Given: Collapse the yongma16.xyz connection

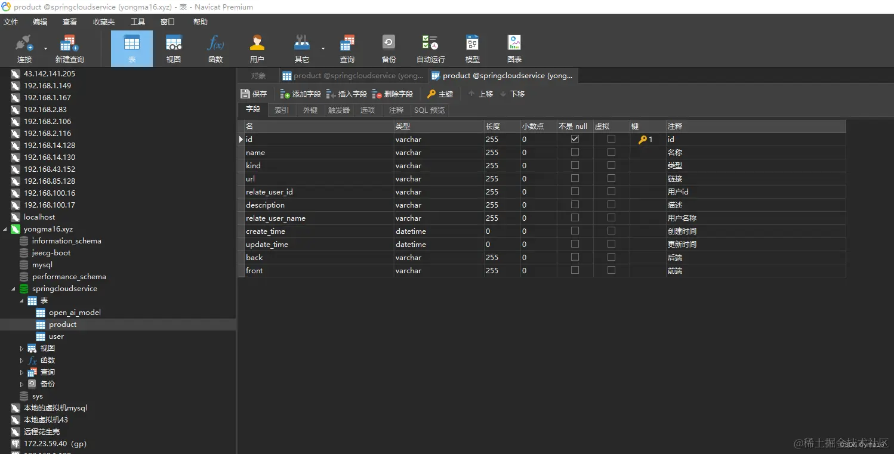Looking at the screenshot, I should (5, 229).
